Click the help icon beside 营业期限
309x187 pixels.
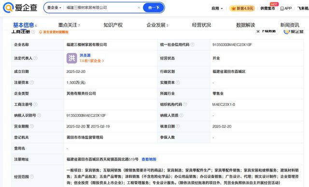[x=32, y=126]
